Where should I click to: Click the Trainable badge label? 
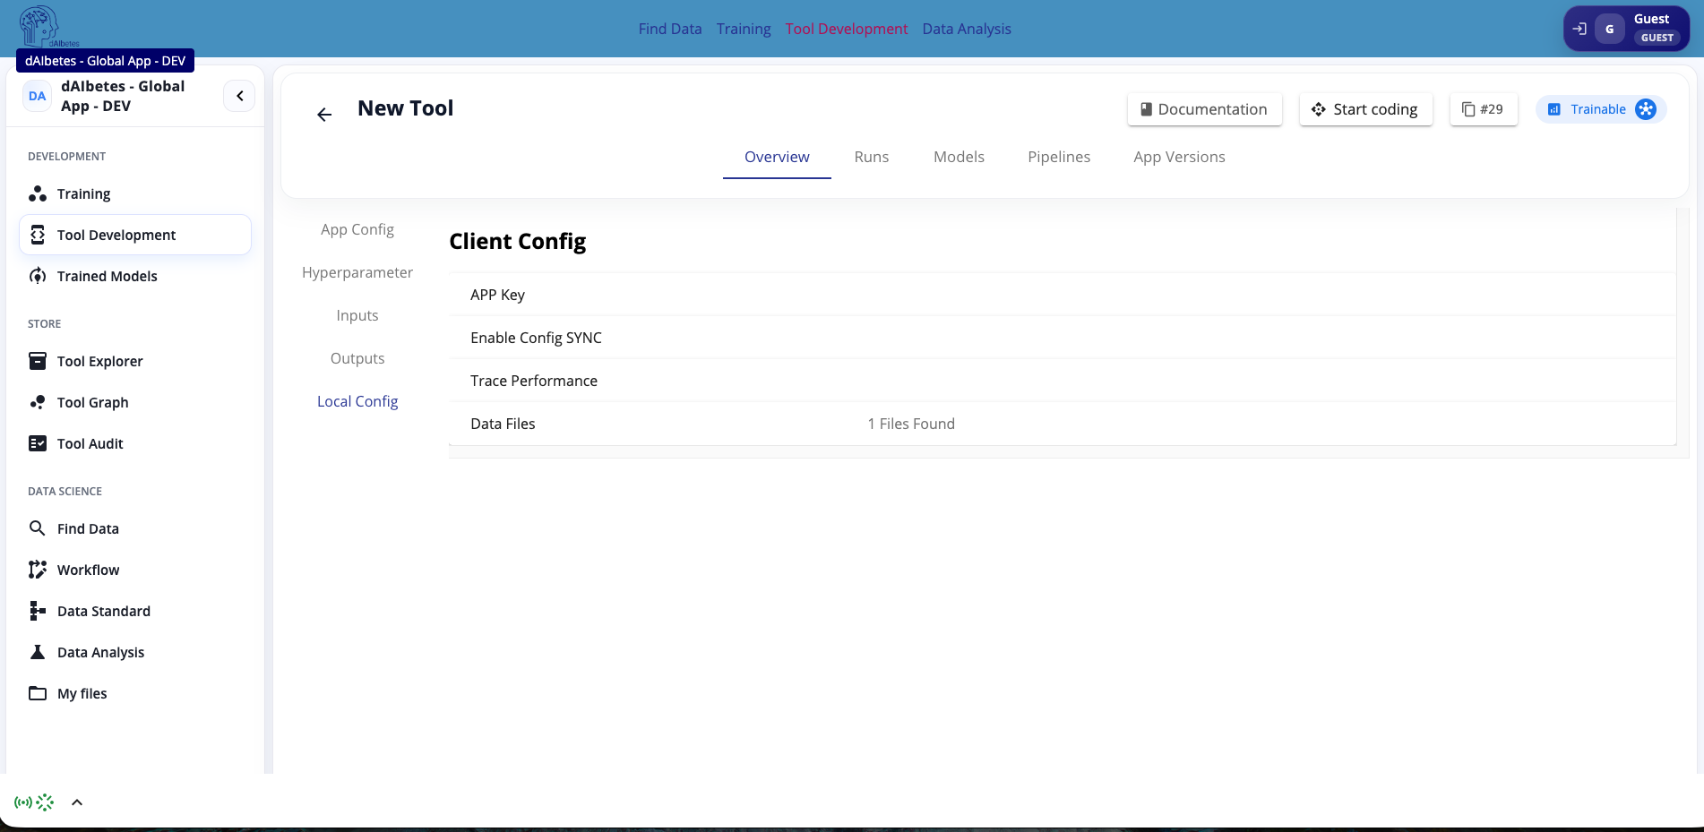click(1597, 109)
